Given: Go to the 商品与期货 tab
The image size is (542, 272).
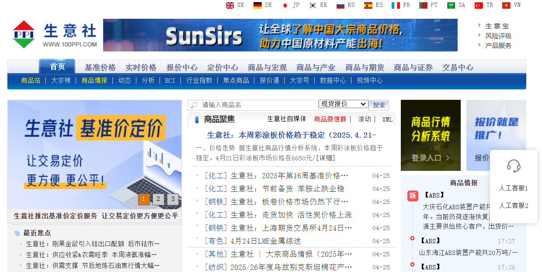Looking at the screenshot, I should [x=365, y=68].
